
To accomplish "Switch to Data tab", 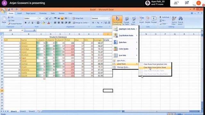I will pyautogui.click(x=53, y=13).
